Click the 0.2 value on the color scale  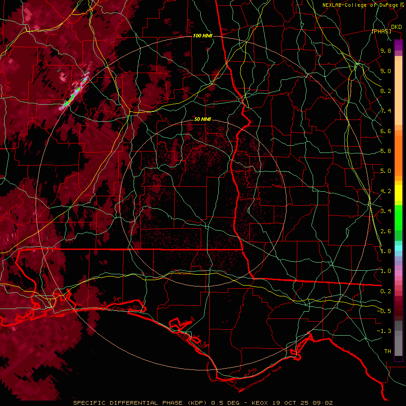coord(386,291)
